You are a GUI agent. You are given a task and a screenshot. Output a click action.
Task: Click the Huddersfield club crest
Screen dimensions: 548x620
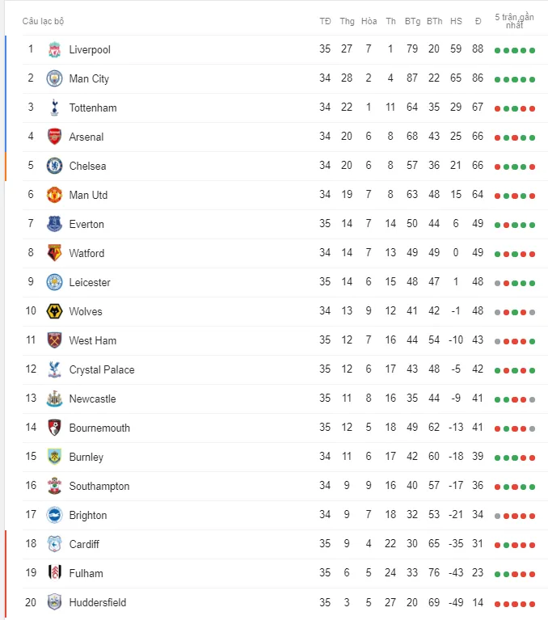point(55,601)
